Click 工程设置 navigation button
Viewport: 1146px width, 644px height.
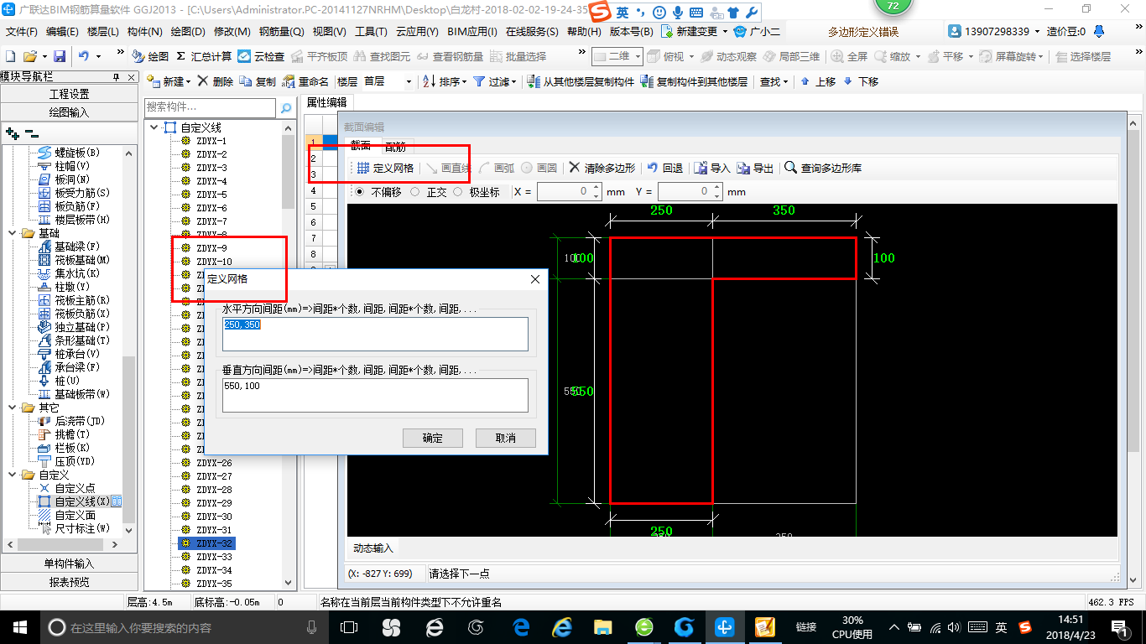69,94
